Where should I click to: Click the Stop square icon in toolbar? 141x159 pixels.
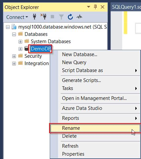click(52, 17)
